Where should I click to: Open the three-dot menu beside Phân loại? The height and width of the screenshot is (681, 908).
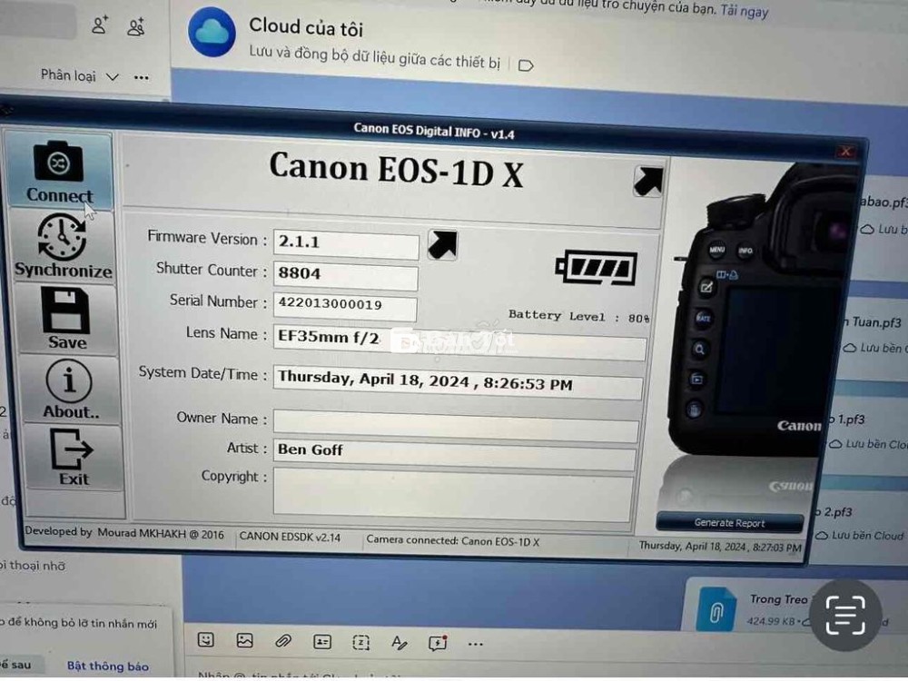(x=142, y=77)
